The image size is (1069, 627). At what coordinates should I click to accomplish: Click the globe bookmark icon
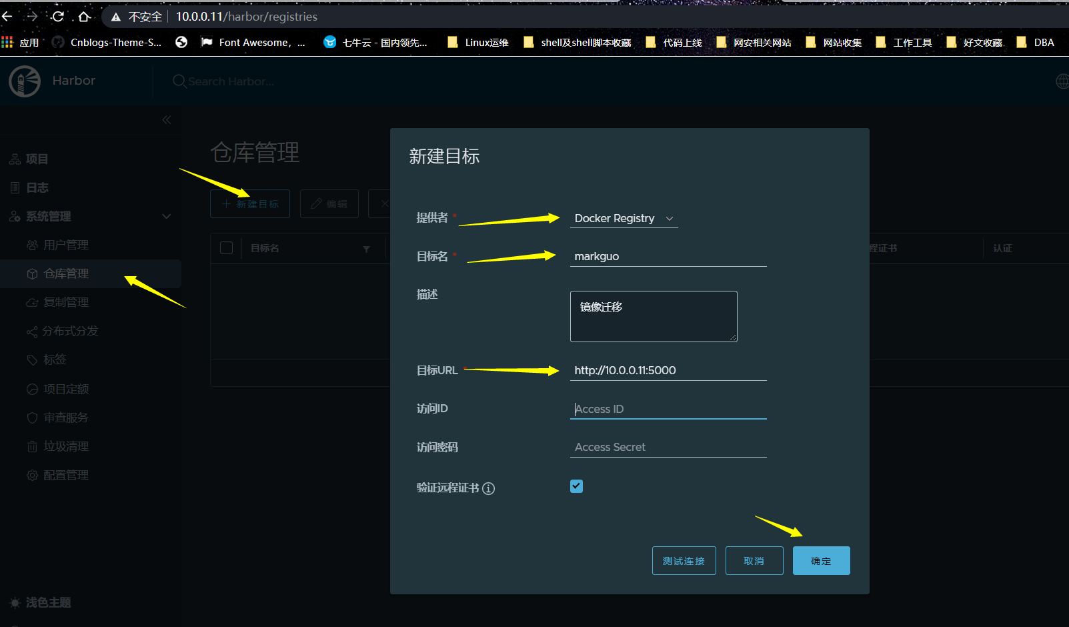tap(181, 43)
